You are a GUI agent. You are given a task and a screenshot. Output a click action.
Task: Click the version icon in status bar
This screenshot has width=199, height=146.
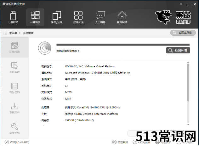coord(7,142)
